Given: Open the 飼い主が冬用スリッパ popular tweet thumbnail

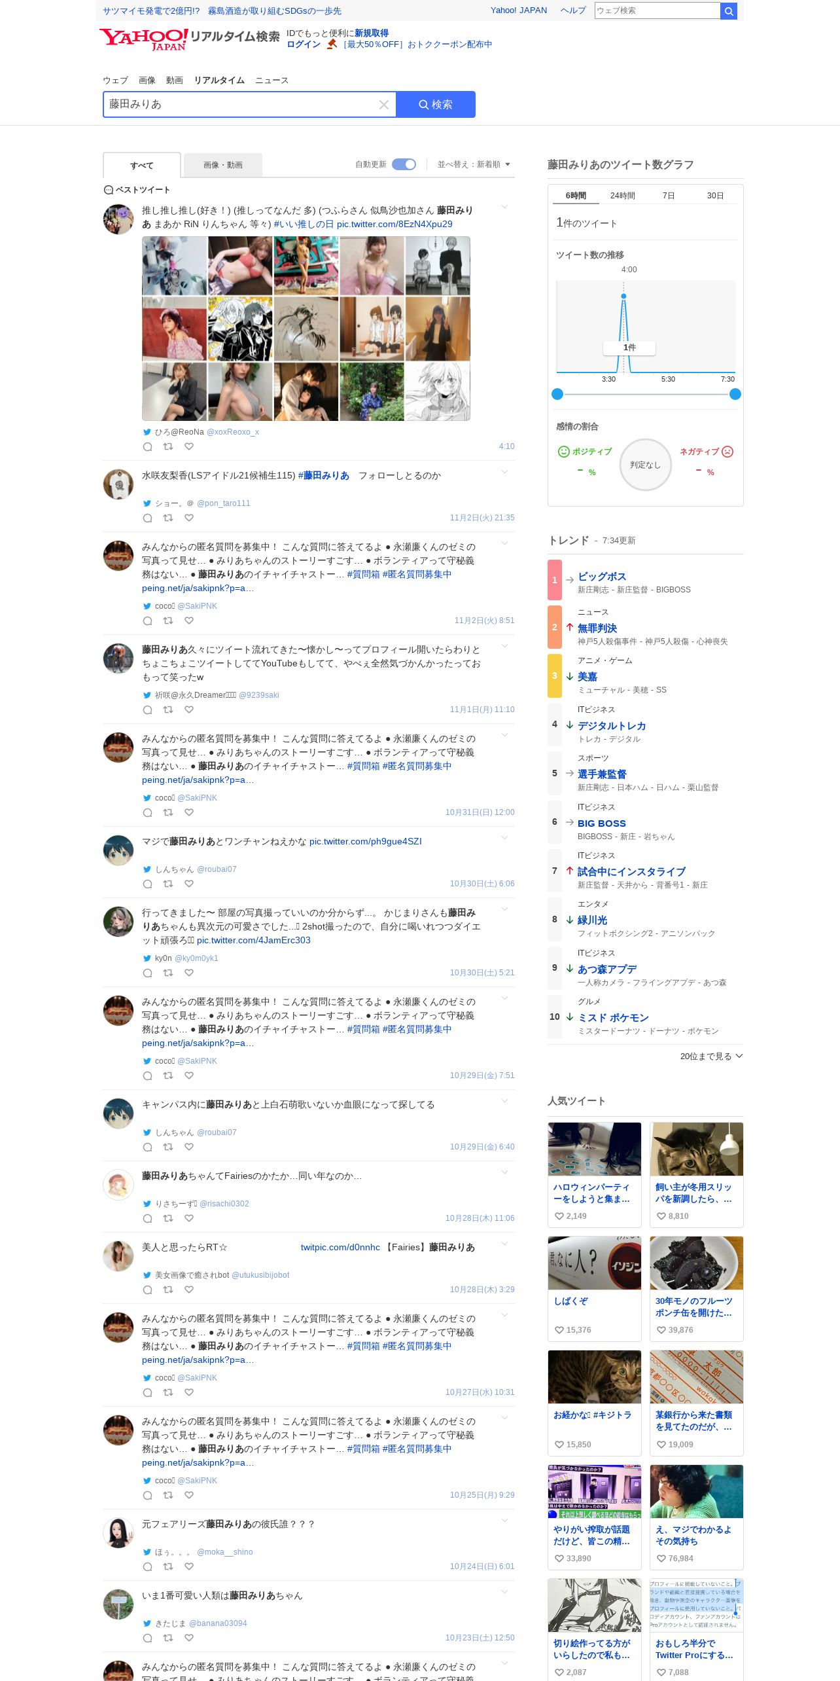Looking at the screenshot, I should (x=697, y=1149).
